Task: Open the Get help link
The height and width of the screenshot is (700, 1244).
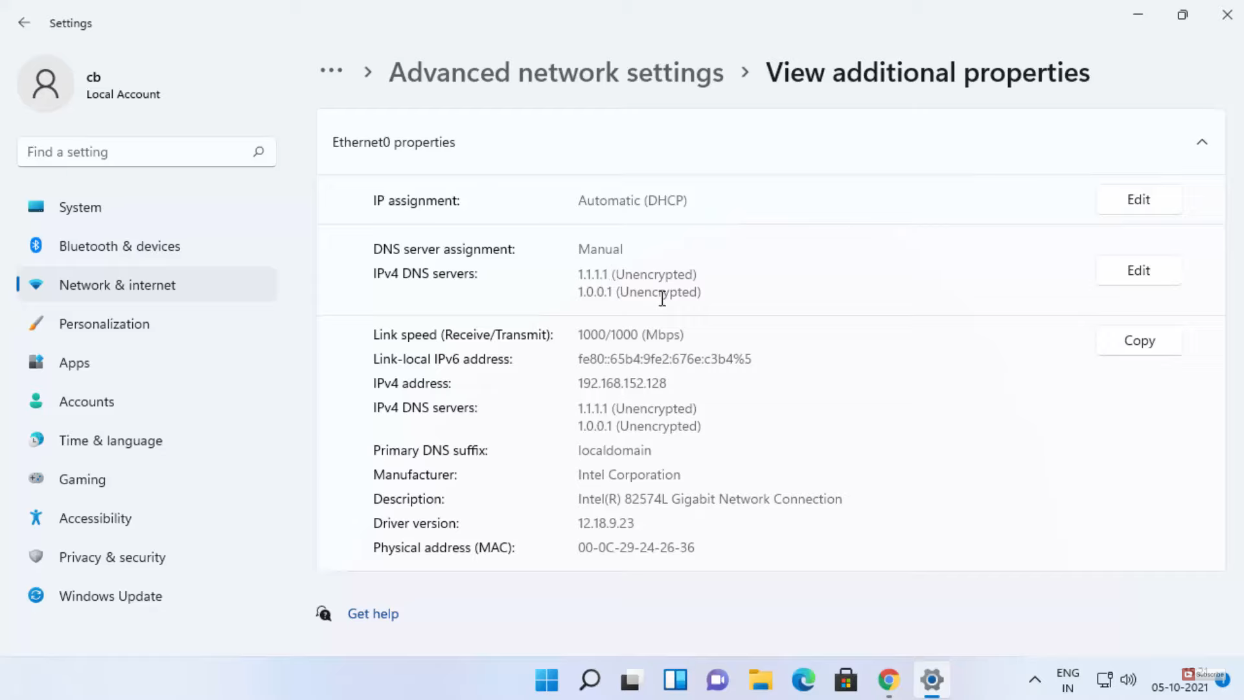Action: (x=373, y=614)
